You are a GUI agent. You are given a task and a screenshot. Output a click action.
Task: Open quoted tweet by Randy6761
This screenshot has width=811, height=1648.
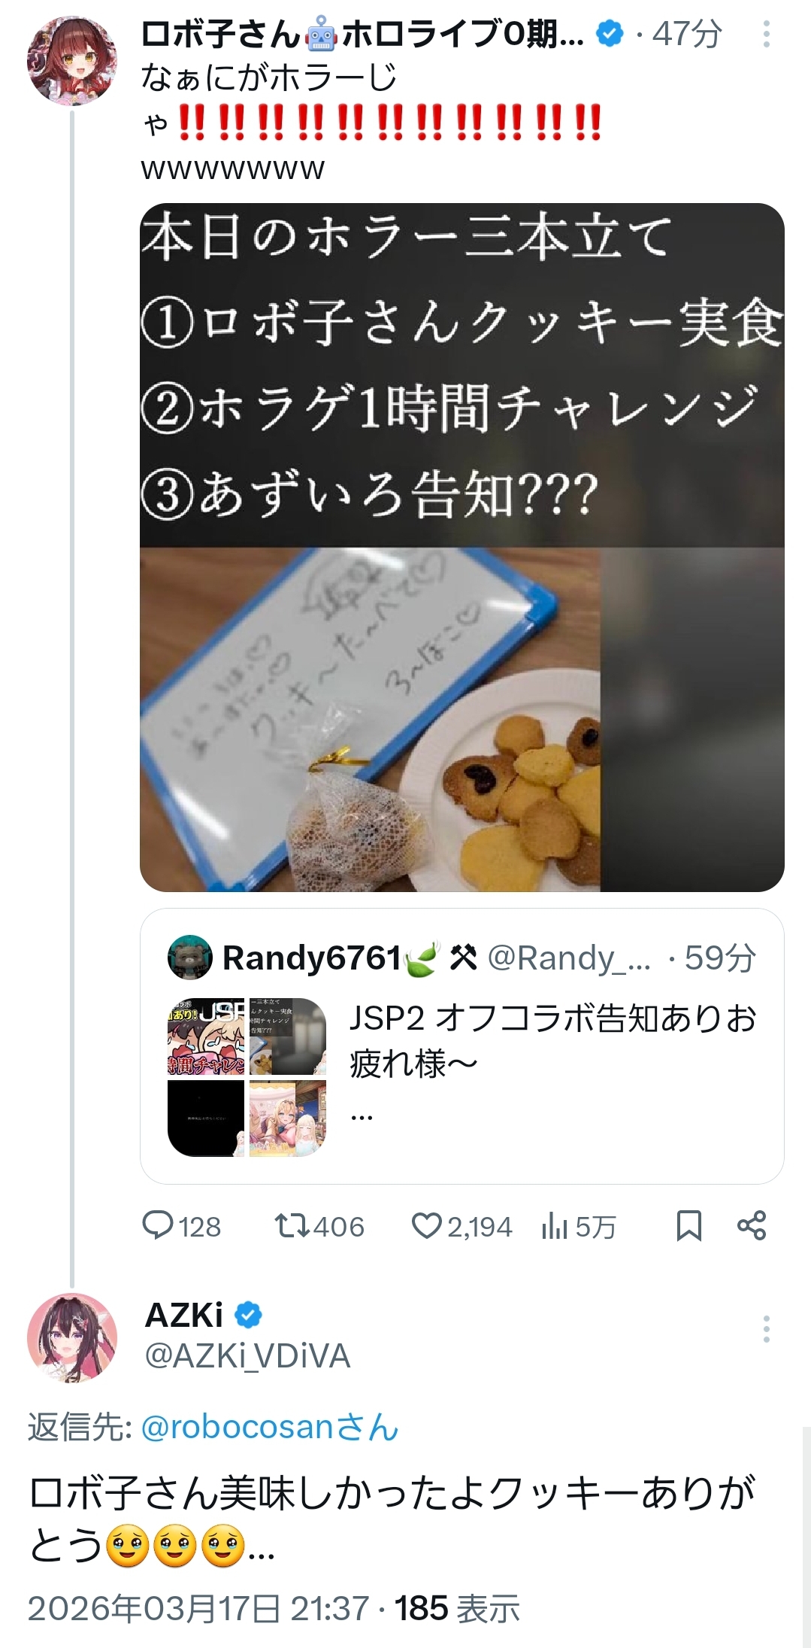[x=461, y=1046]
